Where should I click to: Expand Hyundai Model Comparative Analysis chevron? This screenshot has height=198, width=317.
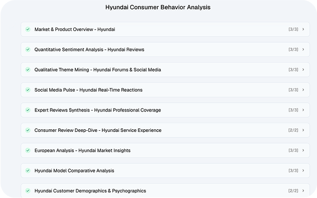tap(303, 171)
